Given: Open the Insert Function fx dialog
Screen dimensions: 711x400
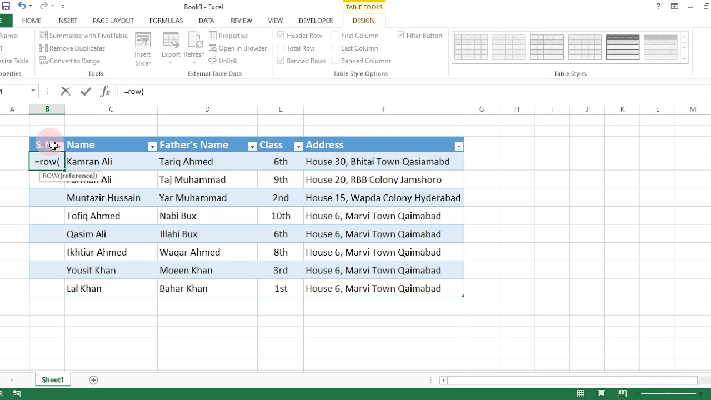Looking at the screenshot, I should 105,91.
